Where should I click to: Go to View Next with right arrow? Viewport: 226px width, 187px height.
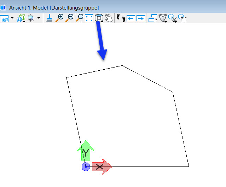point(140,18)
